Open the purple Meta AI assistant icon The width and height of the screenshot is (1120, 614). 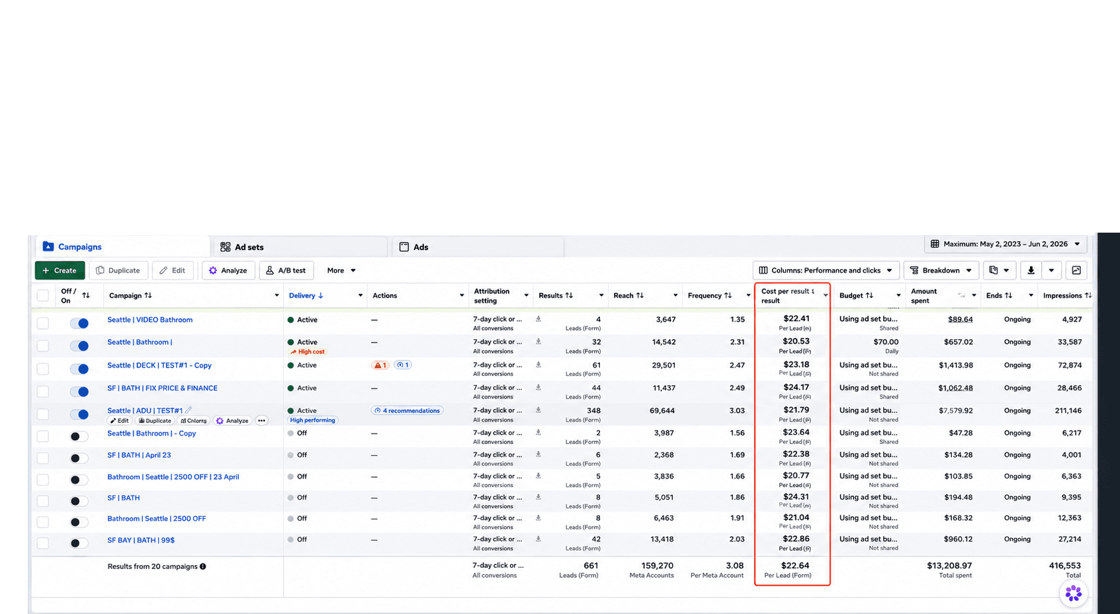click(1074, 594)
